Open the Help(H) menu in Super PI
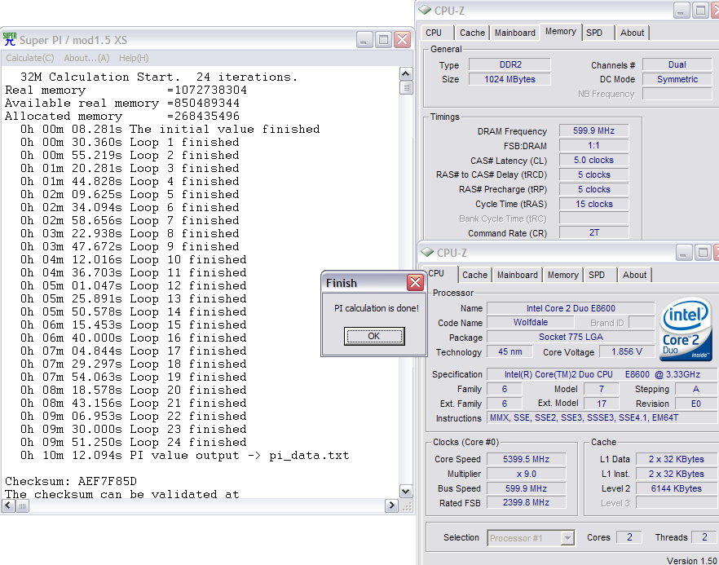Image resolution: width=719 pixels, height=565 pixels. [x=134, y=58]
